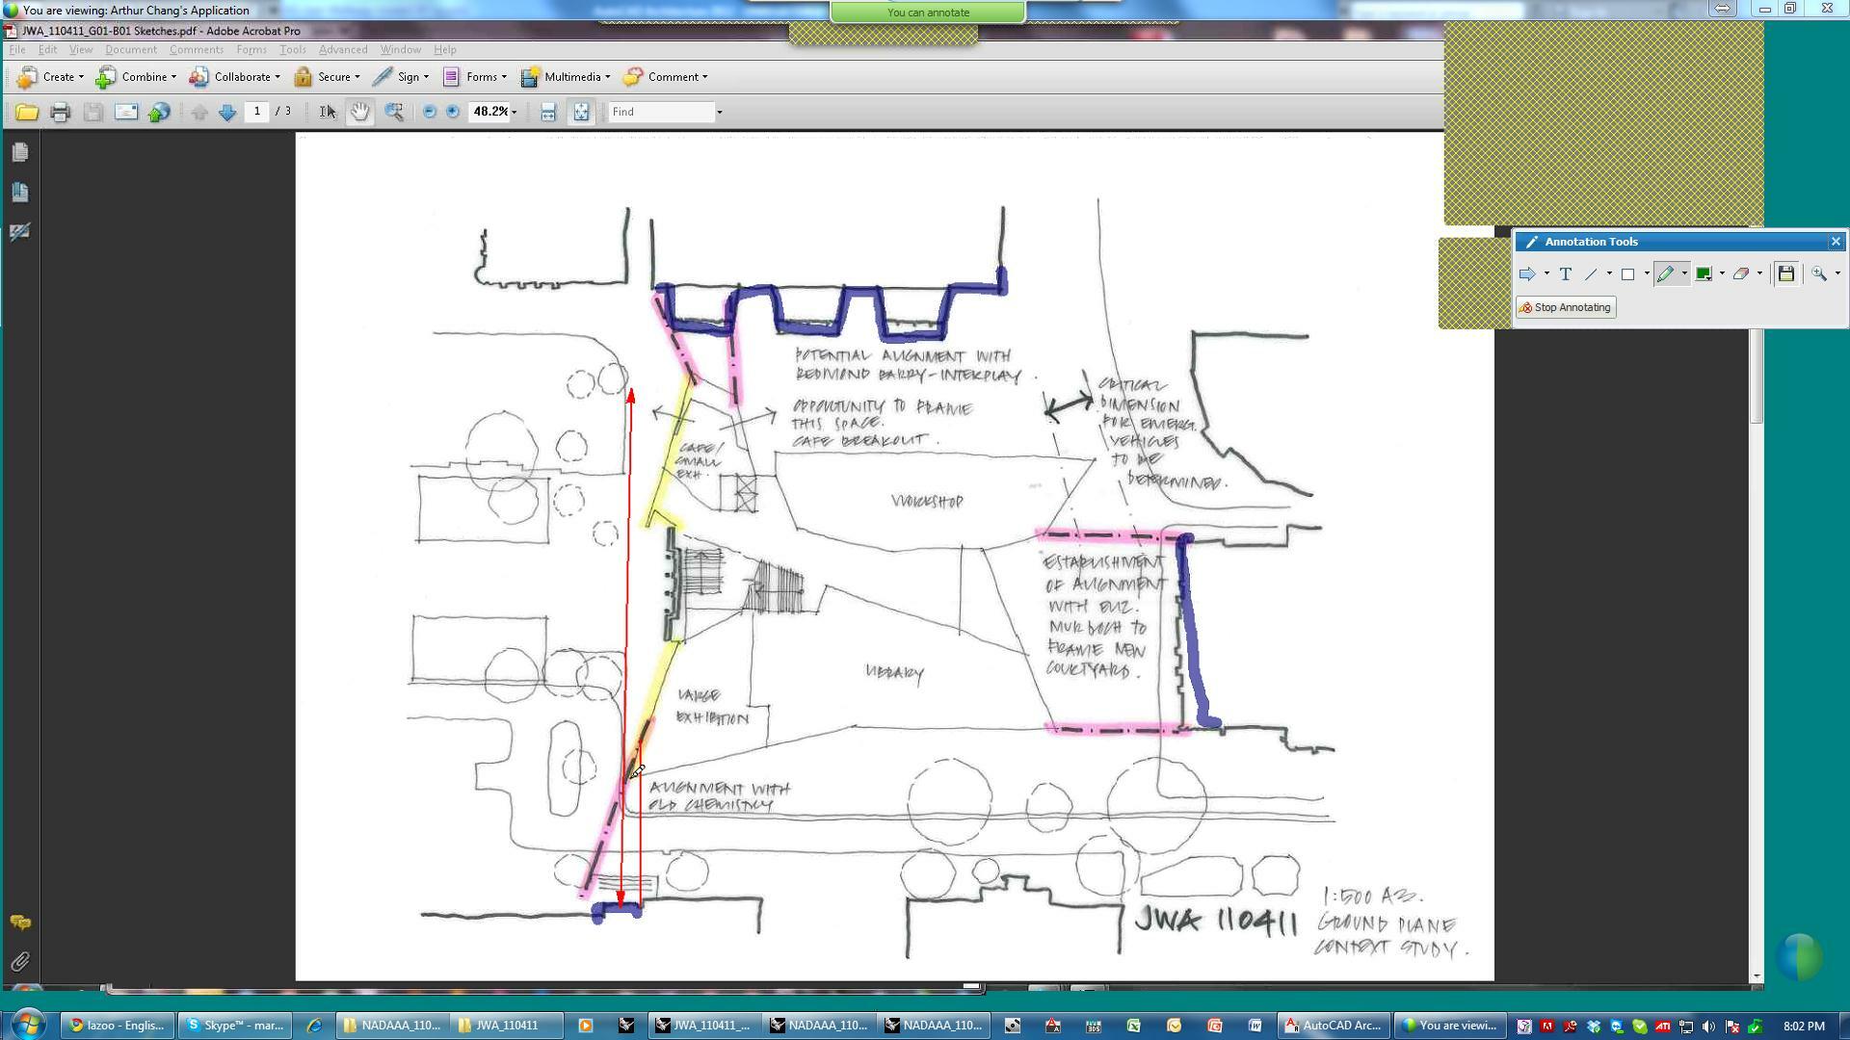Open the File menu
1850x1040 pixels.
tap(17, 50)
